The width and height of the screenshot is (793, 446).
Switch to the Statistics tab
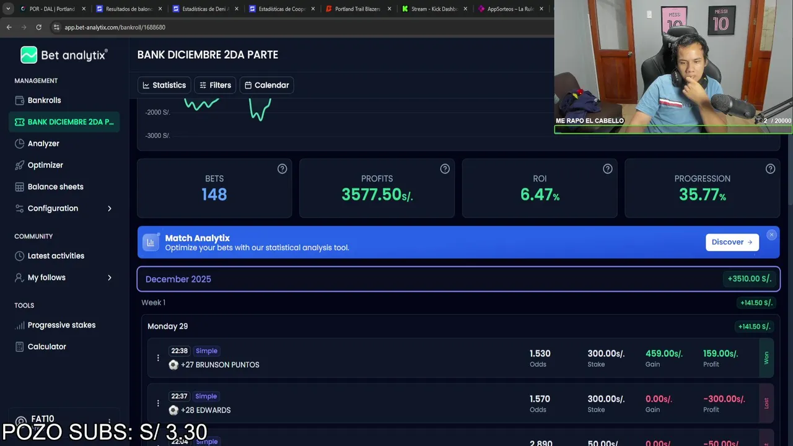point(164,85)
